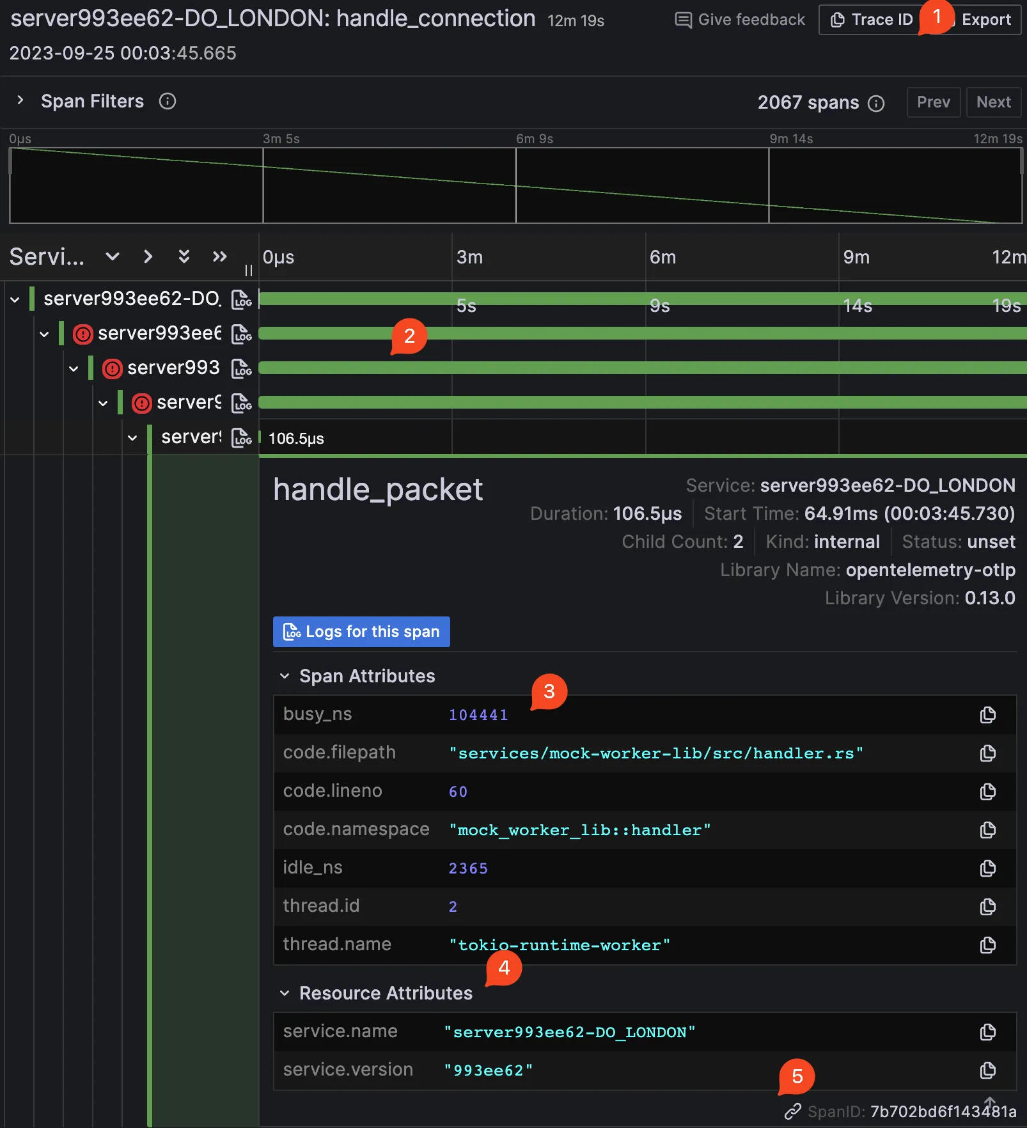Copy the Trace ID using its copy icon

(x=838, y=19)
